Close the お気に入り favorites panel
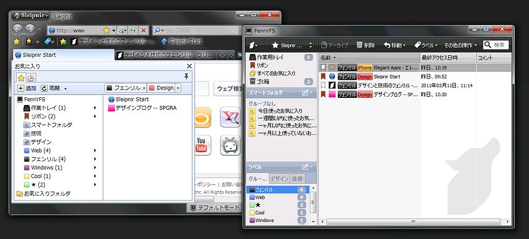 tap(189, 67)
